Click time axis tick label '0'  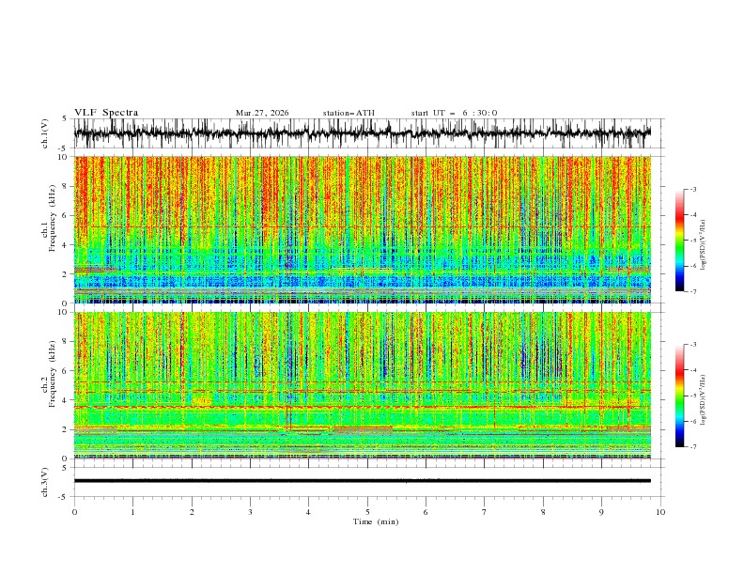click(x=74, y=512)
